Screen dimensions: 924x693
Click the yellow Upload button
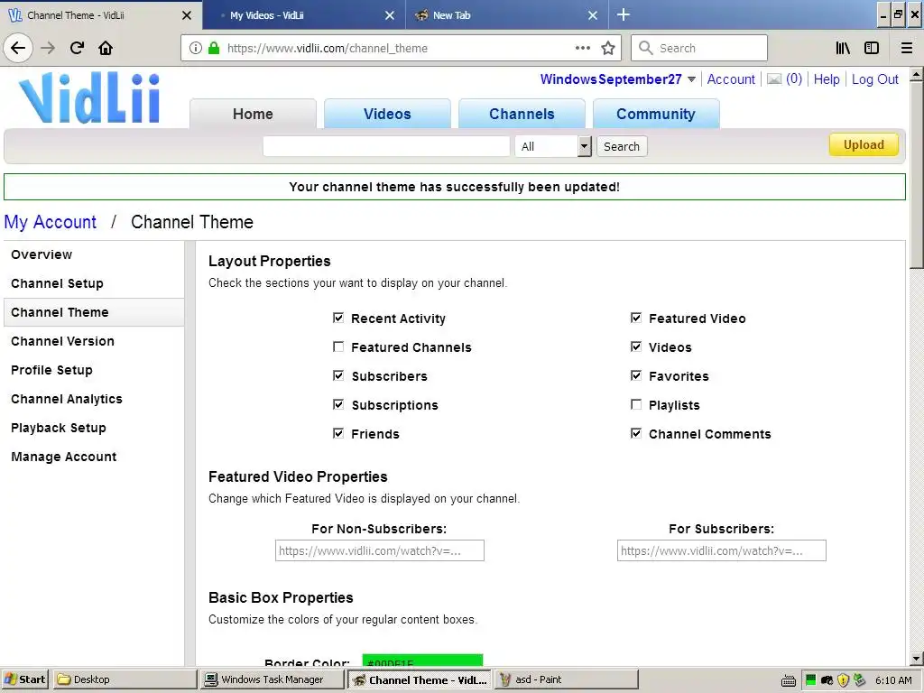coord(864,145)
